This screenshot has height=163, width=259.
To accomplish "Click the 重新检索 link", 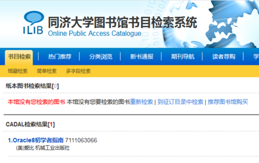I will point(141,102).
